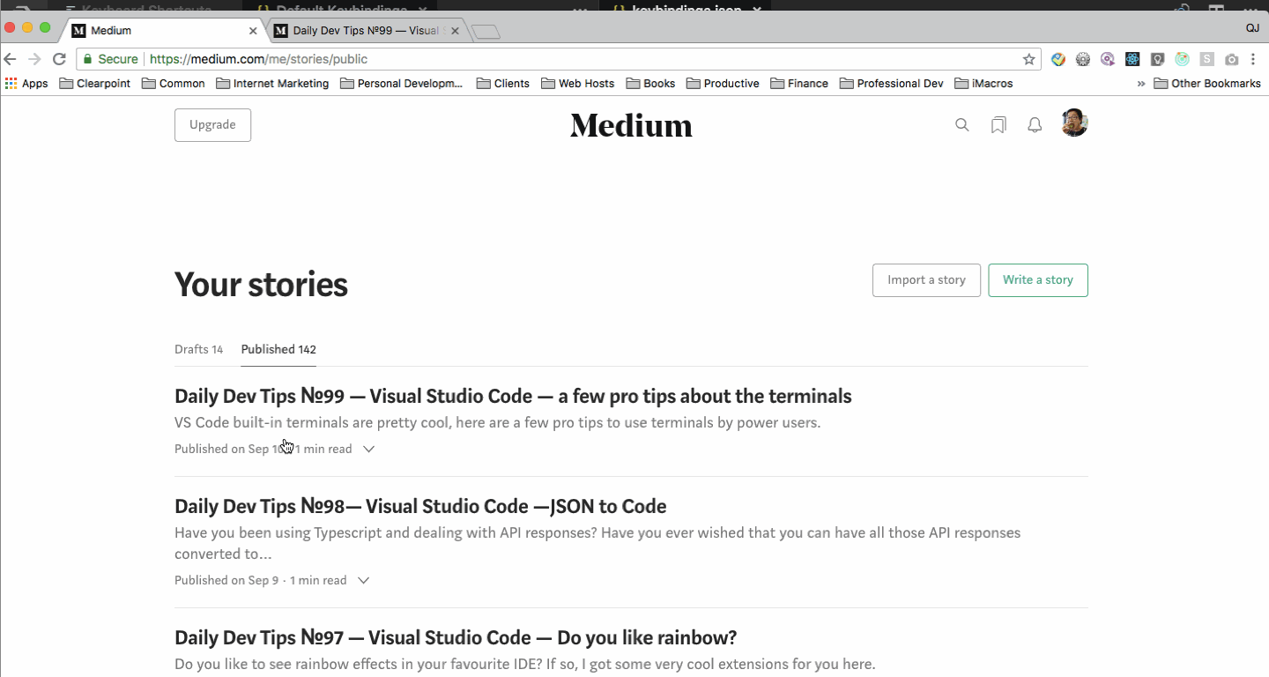Open Medium notifications bell
The width and height of the screenshot is (1269, 677).
(x=1035, y=125)
